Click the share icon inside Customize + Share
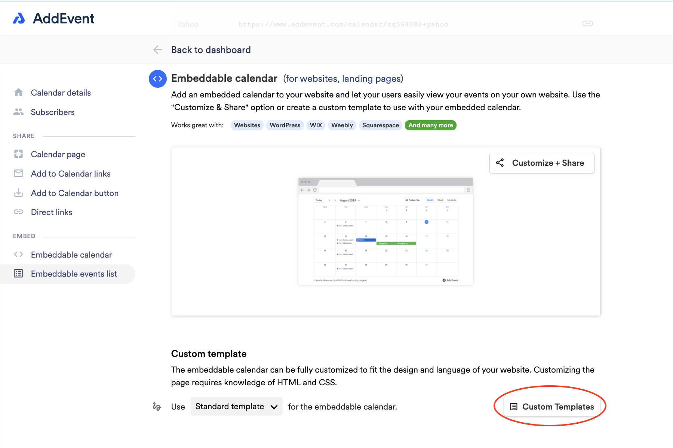 pos(500,162)
